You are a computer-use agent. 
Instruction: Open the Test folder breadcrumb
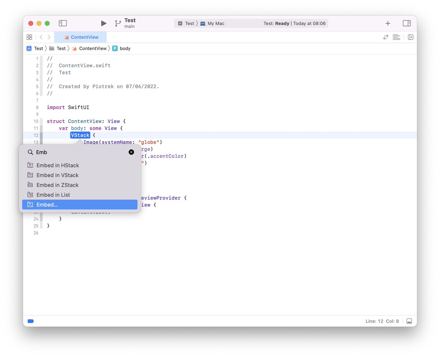coord(57,48)
